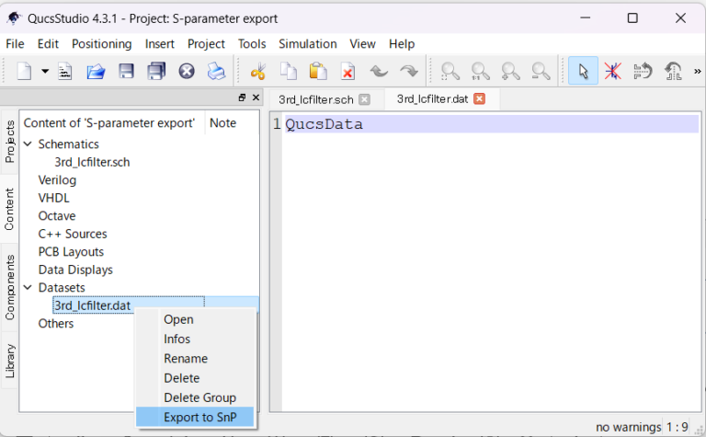Click the open file folder icon
Viewport: 706px width, 437px height.
click(x=96, y=71)
